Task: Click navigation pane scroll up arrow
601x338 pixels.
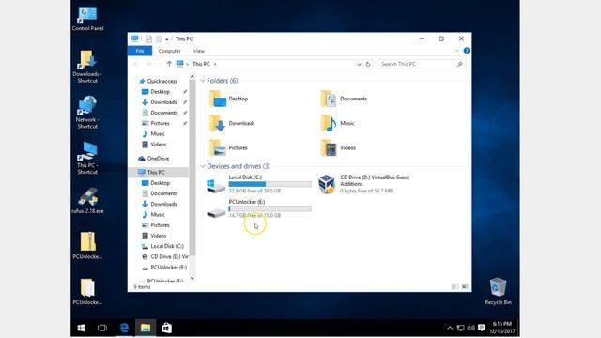Action: 193,77
